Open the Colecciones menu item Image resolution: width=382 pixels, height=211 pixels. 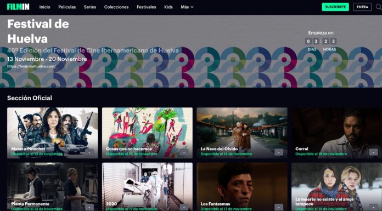coord(116,7)
